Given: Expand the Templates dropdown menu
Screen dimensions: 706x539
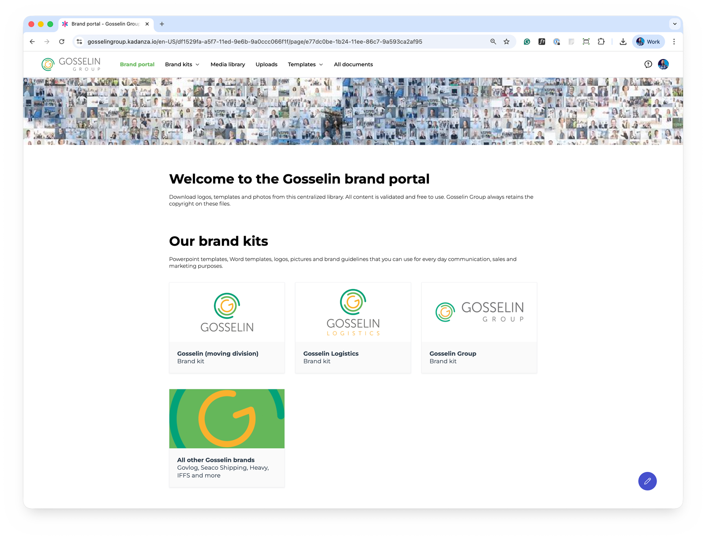Looking at the screenshot, I should [x=305, y=64].
